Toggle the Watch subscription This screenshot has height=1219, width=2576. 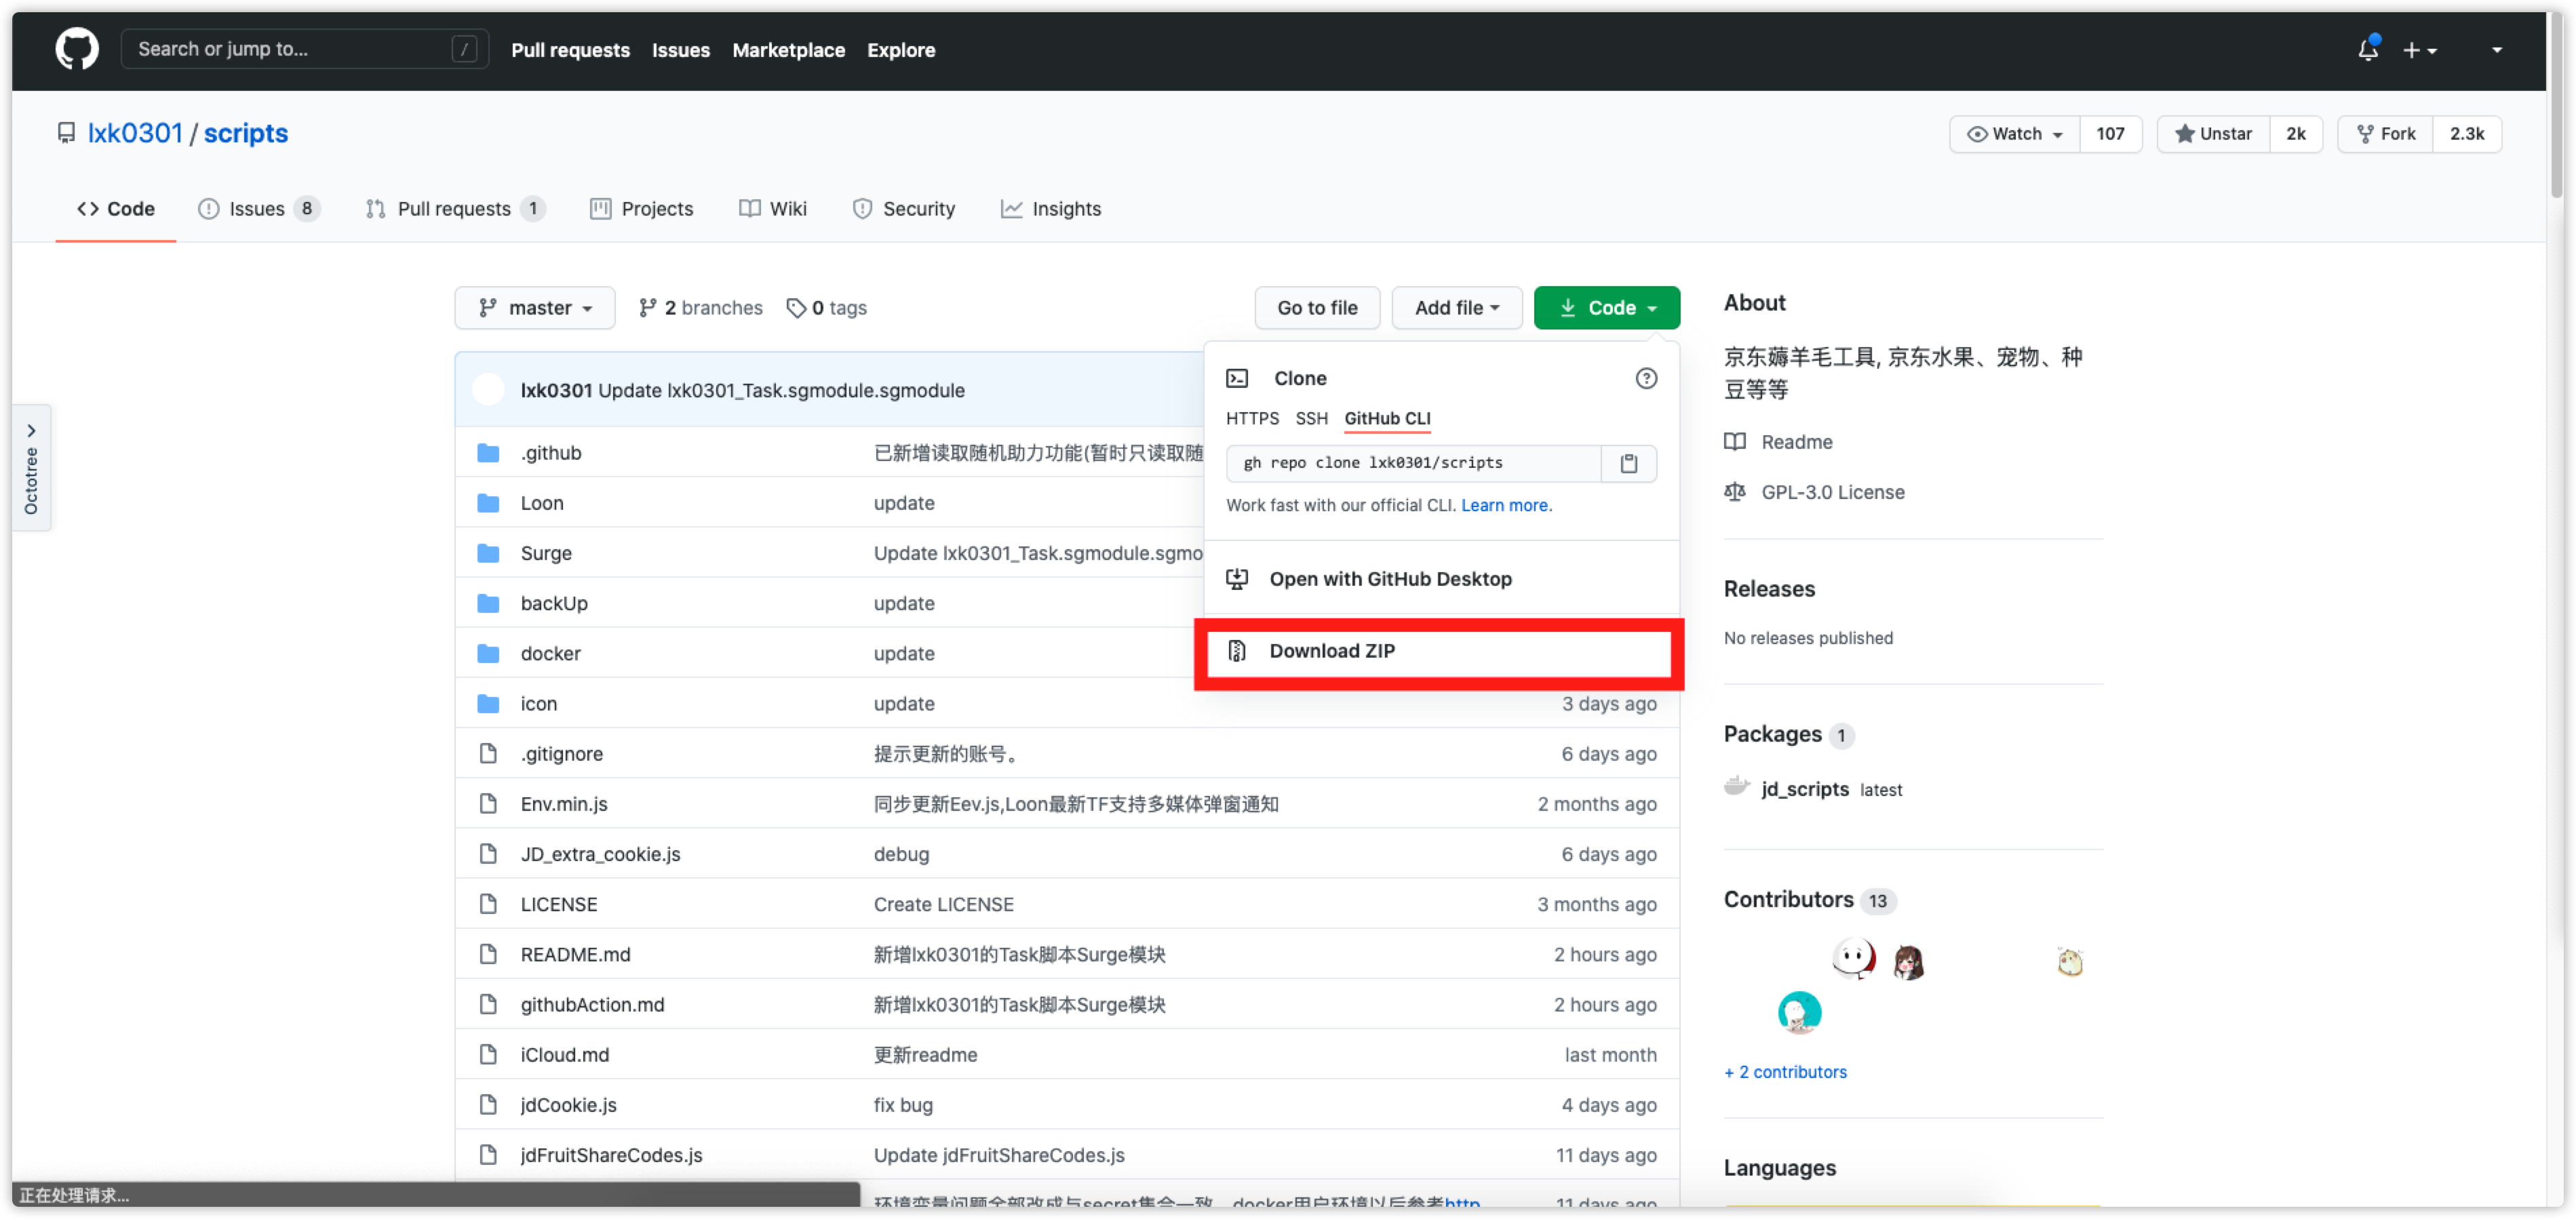(x=2014, y=134)
